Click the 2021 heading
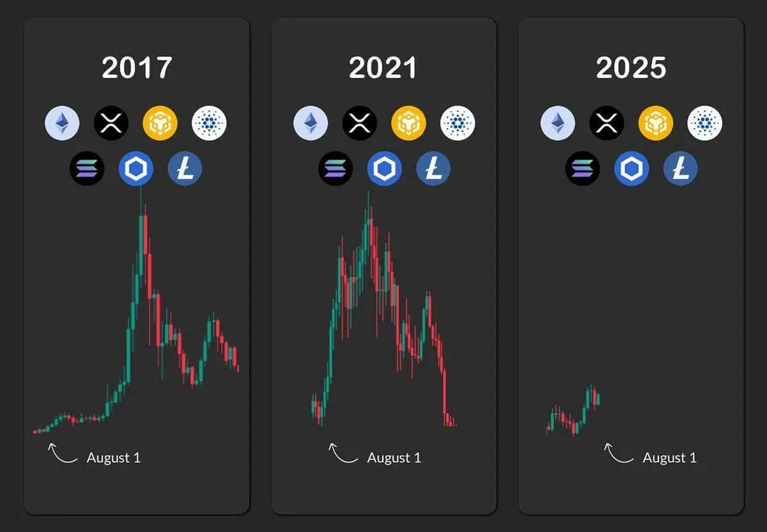 coord(383,68)
